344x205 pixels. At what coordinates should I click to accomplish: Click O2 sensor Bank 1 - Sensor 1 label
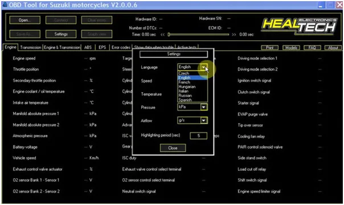pyautogui.click(x=36, y=180)
